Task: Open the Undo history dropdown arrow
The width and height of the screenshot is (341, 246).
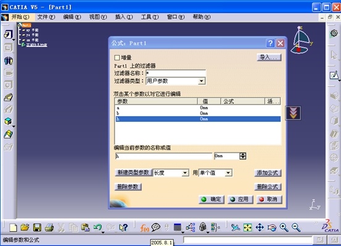Action: 103,232
